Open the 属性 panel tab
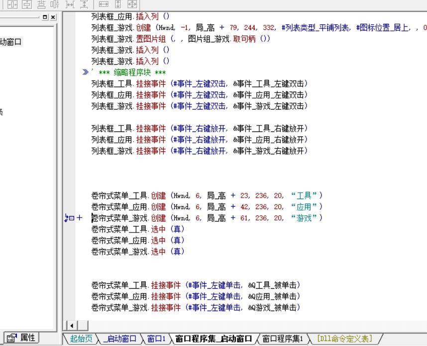The width and height of the screenshot is (427, 346). [21, 338]
